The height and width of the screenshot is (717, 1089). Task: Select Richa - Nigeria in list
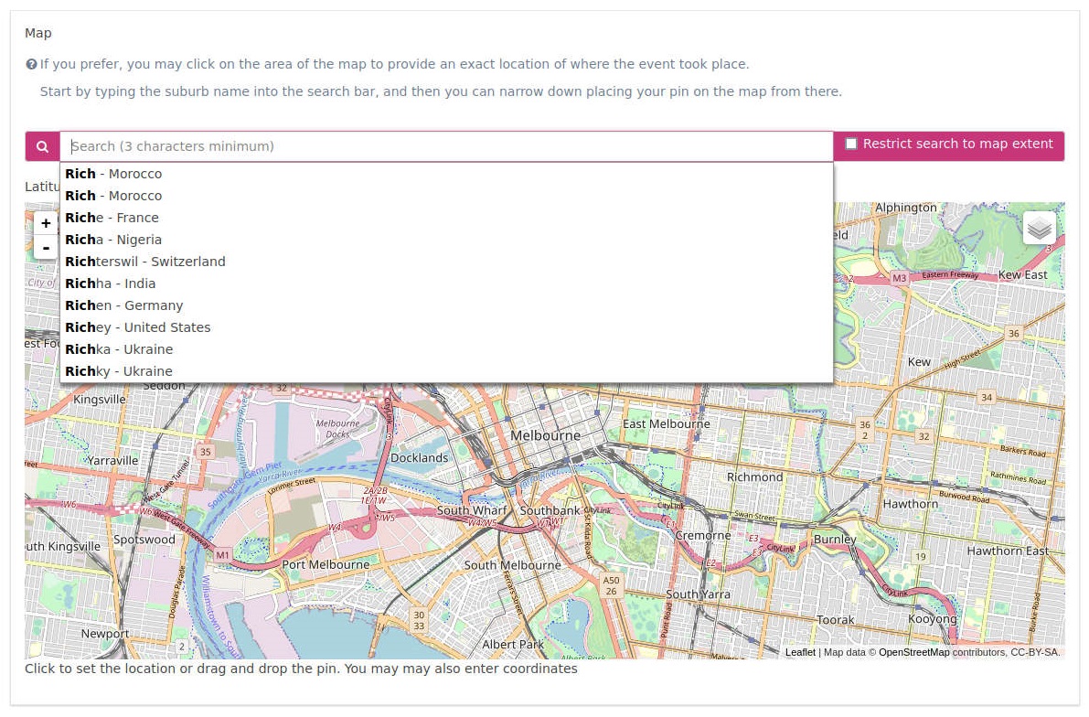(x=113, y=240)
